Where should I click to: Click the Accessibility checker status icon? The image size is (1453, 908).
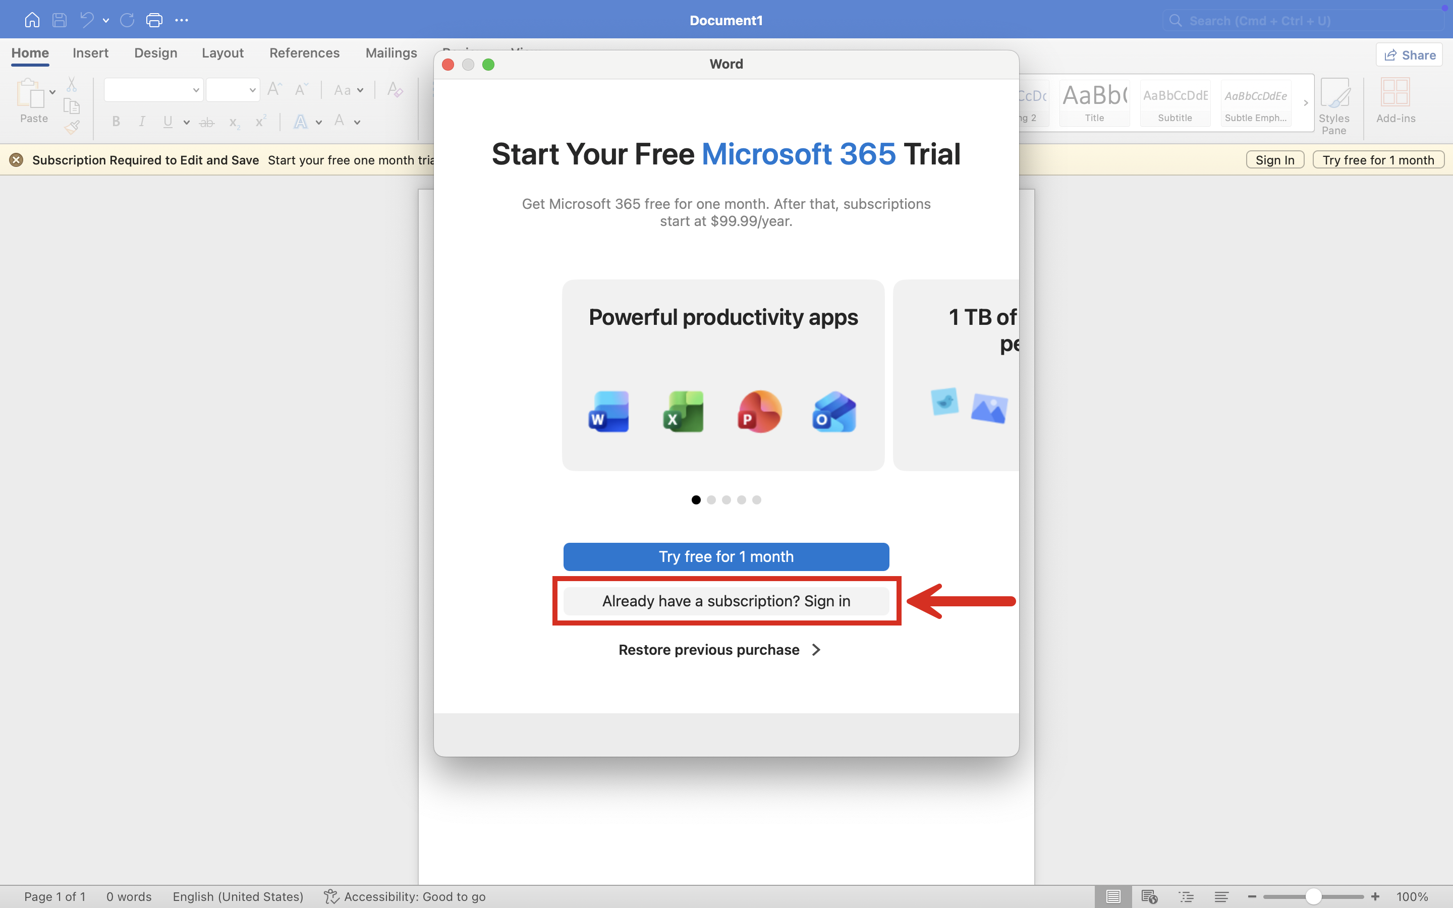tap(331, 896)
